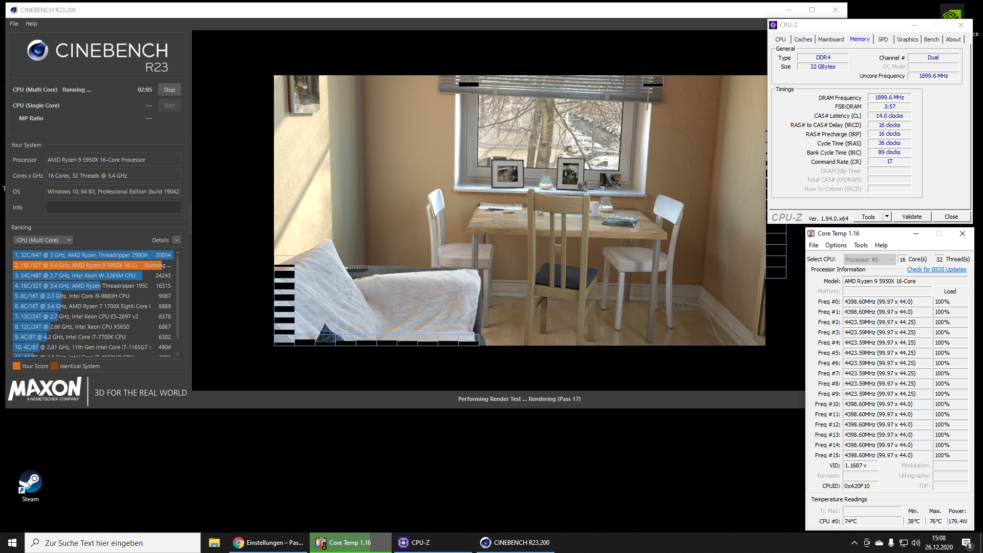Screen dimensions: 983x553
Task: Open the Help menu in Core Temp
Action: pyautogui.click(x=881, y=245)
